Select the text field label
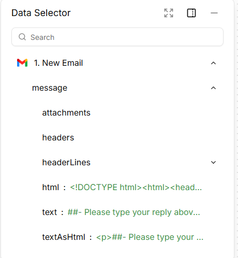This screenshot has width=238, height=258. click(50, 212)
